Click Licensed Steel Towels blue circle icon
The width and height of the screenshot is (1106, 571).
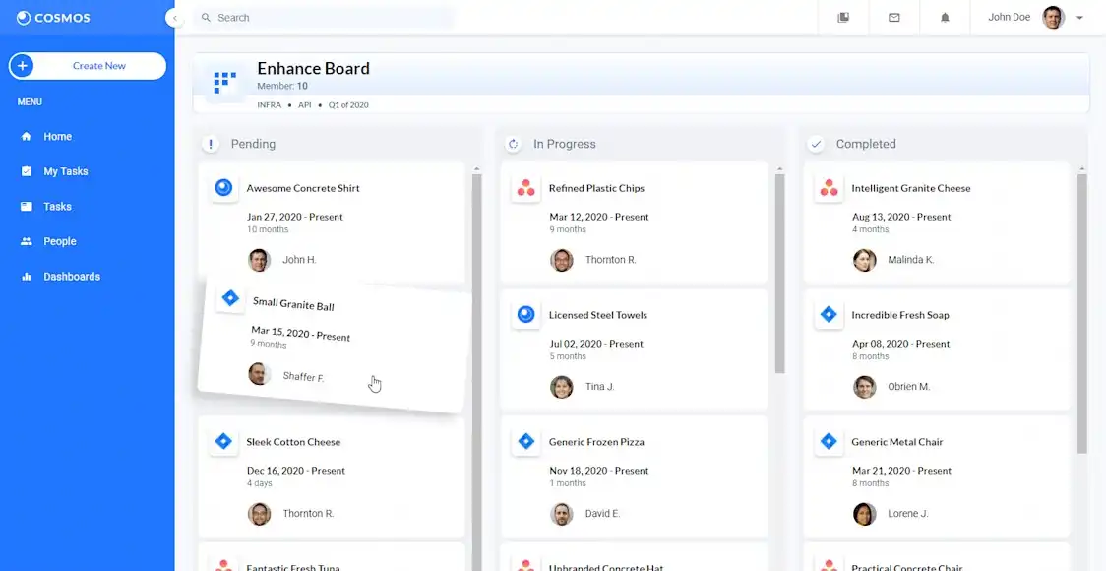click(x=526, y=315)
